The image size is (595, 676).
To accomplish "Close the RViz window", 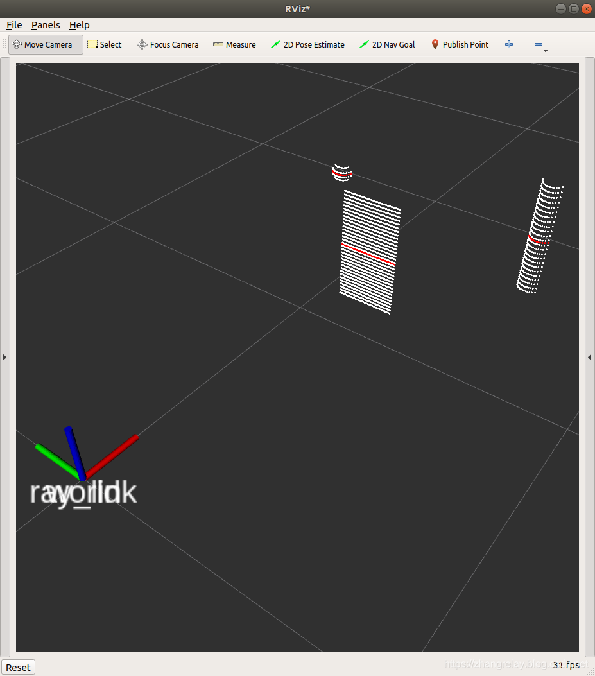I will click(x=587, y=8).
